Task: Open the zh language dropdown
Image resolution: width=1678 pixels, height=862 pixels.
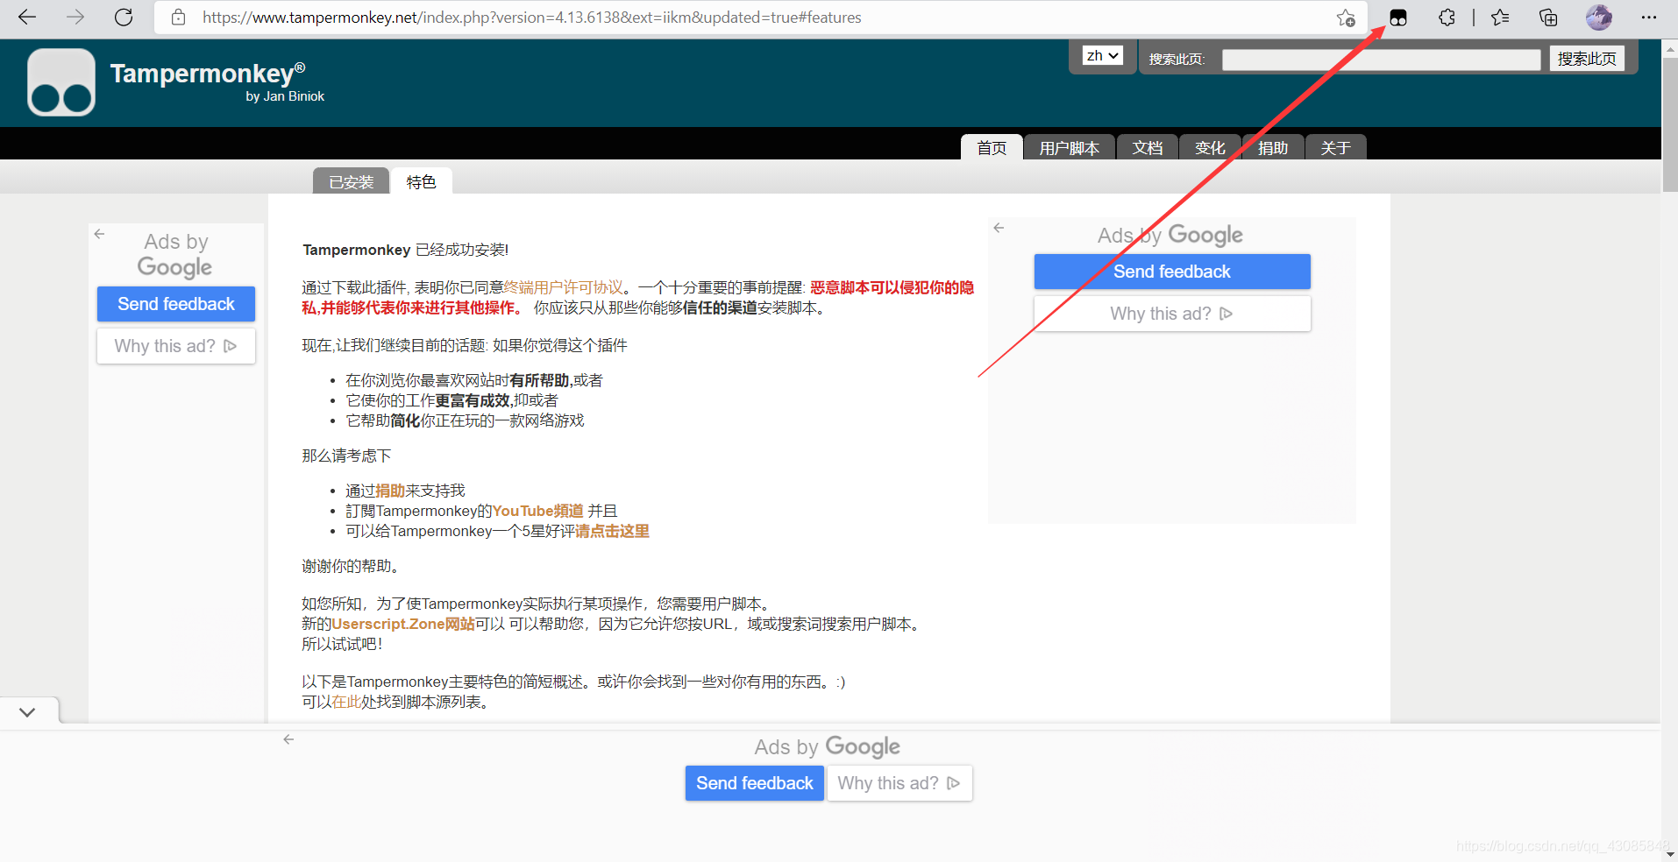Action: coord(1103,56)
